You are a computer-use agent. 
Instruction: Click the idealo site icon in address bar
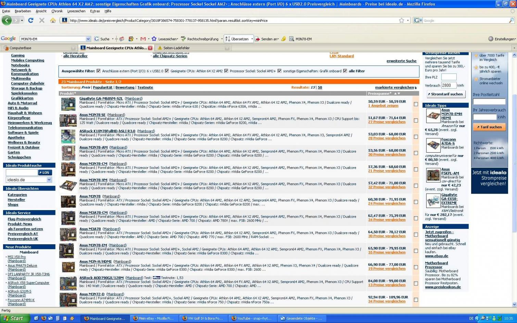coord(64,21)
